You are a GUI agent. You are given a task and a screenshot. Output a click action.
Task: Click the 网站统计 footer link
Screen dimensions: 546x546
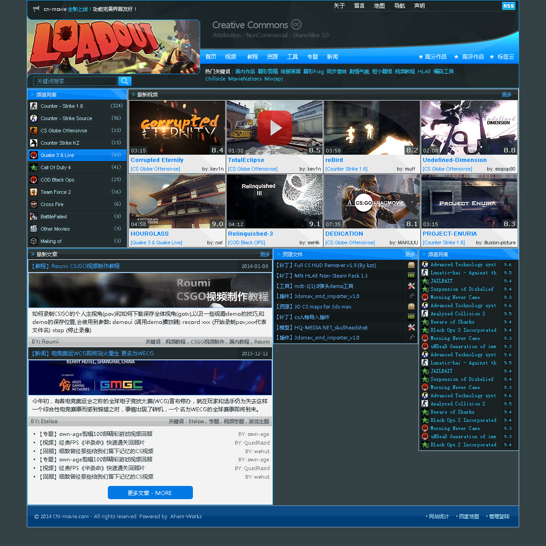click(438, 516)
